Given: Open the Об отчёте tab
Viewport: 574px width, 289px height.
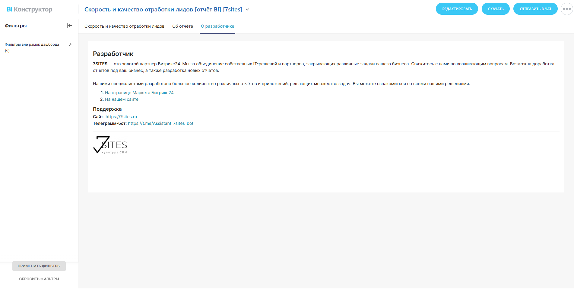Looking at the screenshot, I should click(182, 26).
